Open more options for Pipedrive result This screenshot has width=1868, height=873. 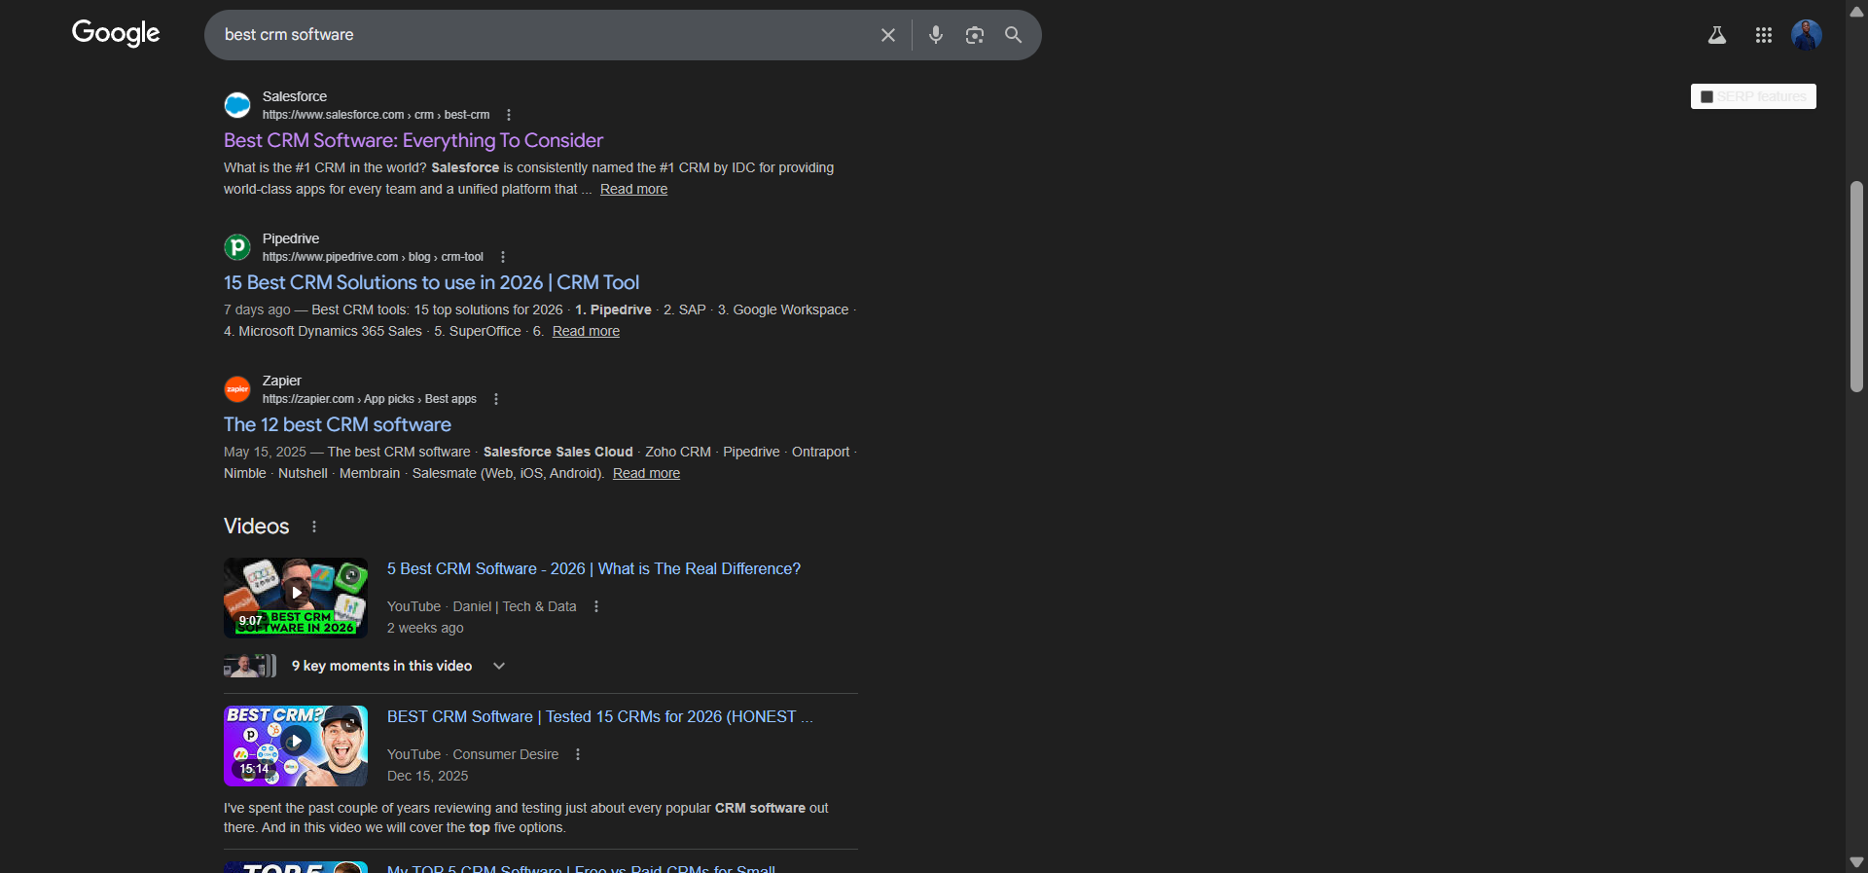(503, 257)
